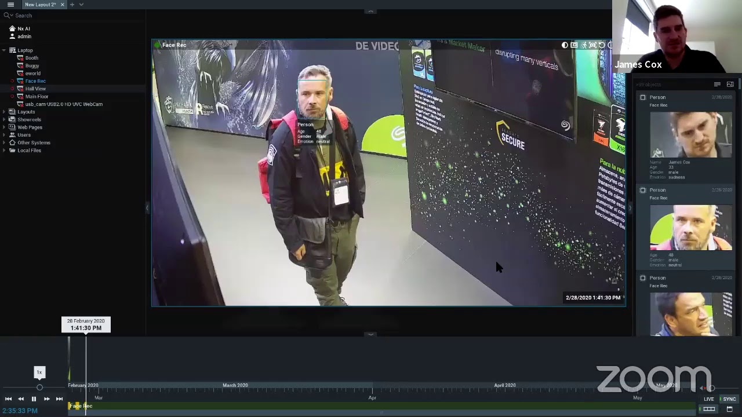Expand the Users tree node
The width and height of the screenshot is (742, 417).
[x=4, y=135]
